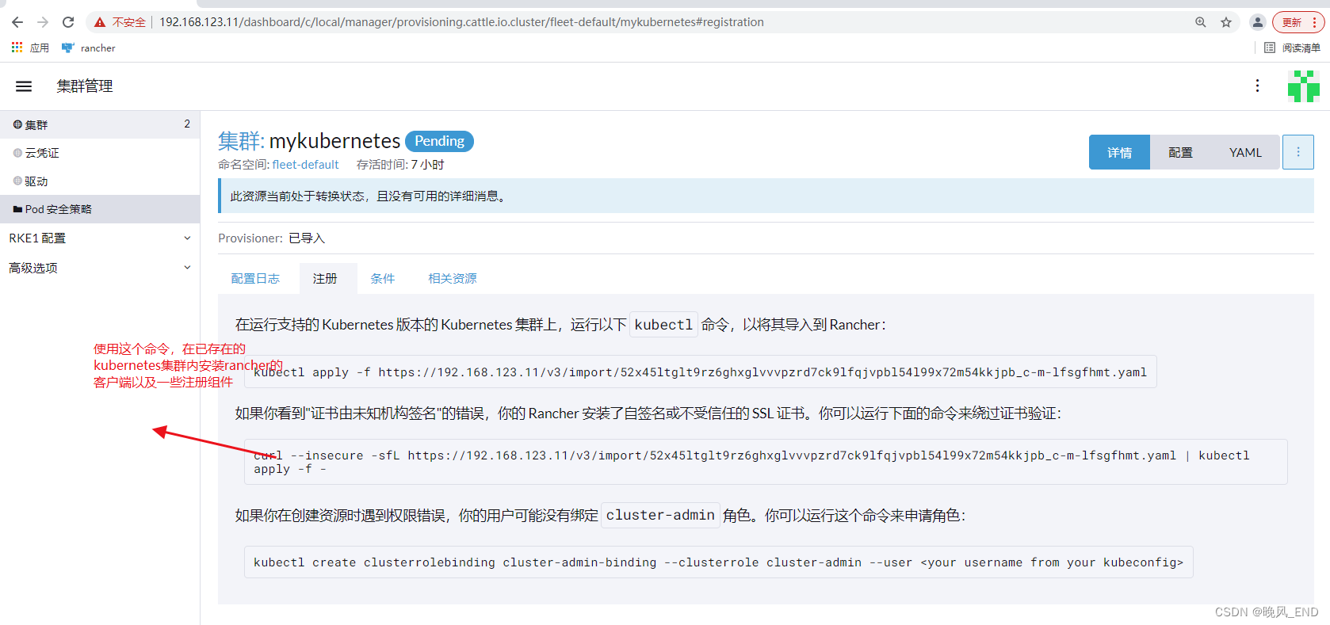Open the 配置日志 tab
This screenshot has height=625, width=1330.
(x=255, y=279)
